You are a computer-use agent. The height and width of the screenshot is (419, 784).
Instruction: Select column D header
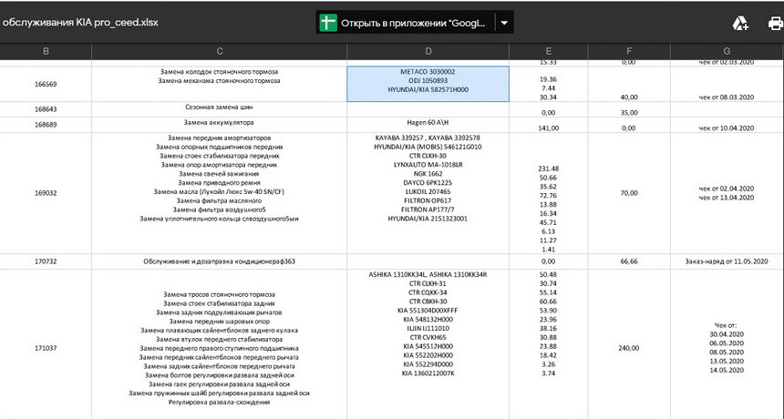coord(428,51)
